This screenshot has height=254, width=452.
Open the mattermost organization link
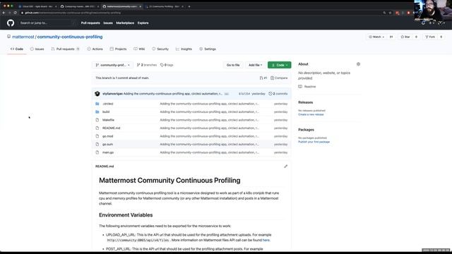coord(23,37)
